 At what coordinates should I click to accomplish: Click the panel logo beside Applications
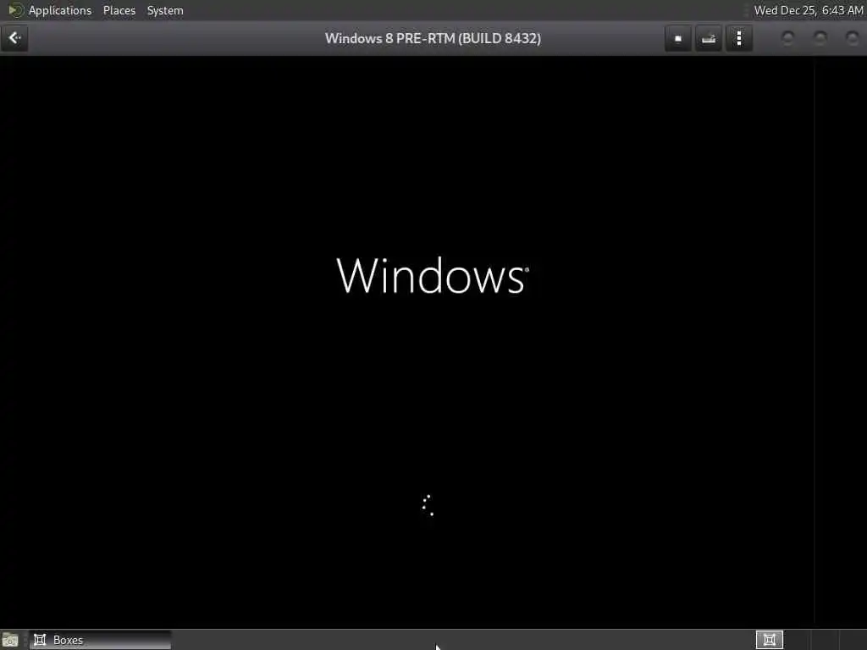[15, 10]
